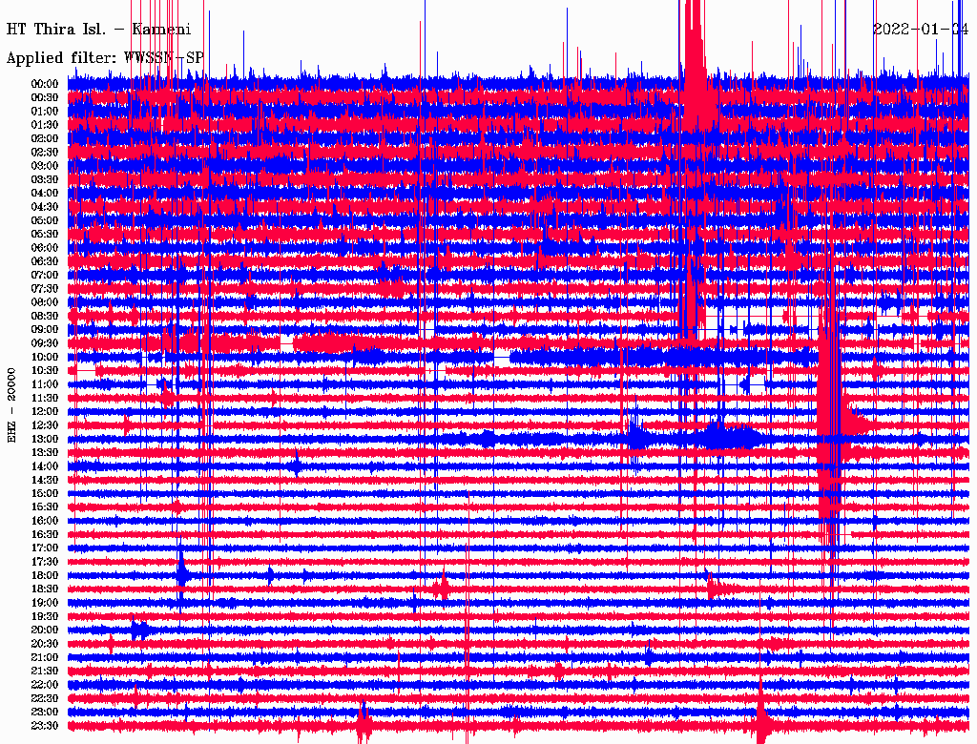
Task: Click the 19:00 time label
Action: pos(45,603)
